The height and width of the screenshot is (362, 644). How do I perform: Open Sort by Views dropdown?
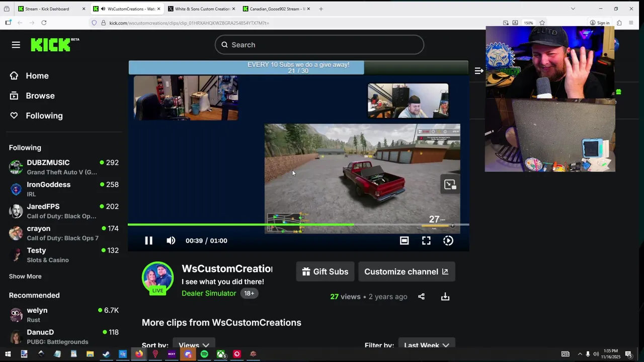(x=194, y=345)
